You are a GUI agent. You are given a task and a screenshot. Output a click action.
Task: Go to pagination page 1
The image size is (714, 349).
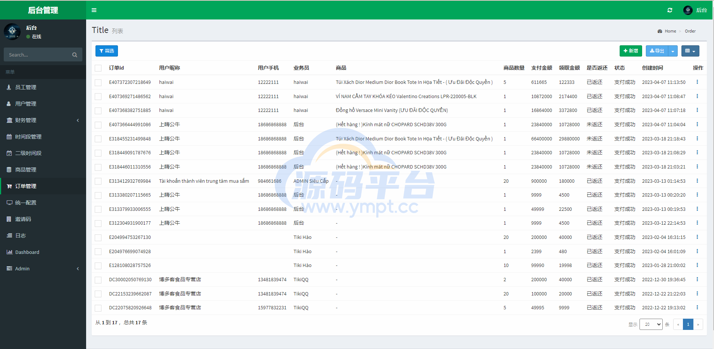pyautogui.click(x=688, y=324)
